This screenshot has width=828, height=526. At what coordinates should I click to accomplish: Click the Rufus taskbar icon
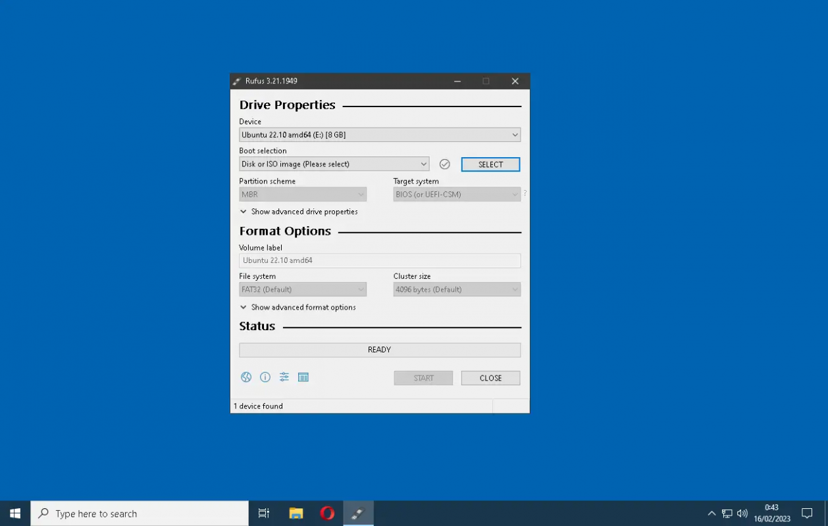point(358,514)
